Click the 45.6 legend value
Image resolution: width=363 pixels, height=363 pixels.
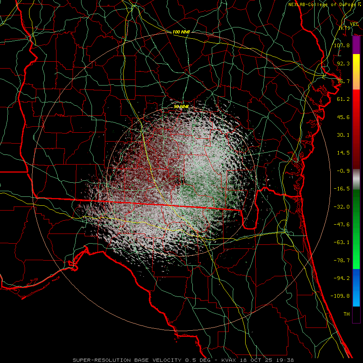point(343,117)
